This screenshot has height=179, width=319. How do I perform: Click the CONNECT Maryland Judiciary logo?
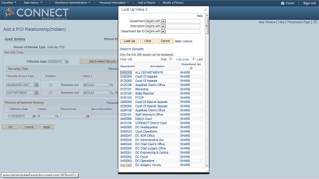click(x=35, y=13)
